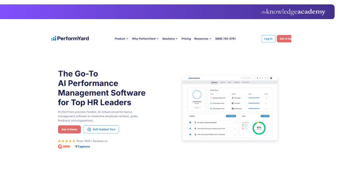The height and width of the screenshot is (179, 339).
Task: Click Ian Cowles' avatar in Review Forms
Action: pyautogui.click(x=233, y=98)
